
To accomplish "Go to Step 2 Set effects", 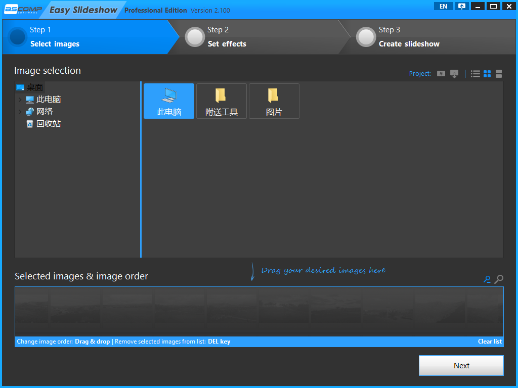I will coord(228,37).
